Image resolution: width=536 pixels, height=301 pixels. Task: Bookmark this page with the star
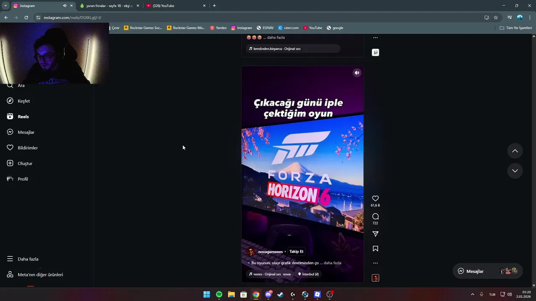pyautogui.click(x=496, y=18)
